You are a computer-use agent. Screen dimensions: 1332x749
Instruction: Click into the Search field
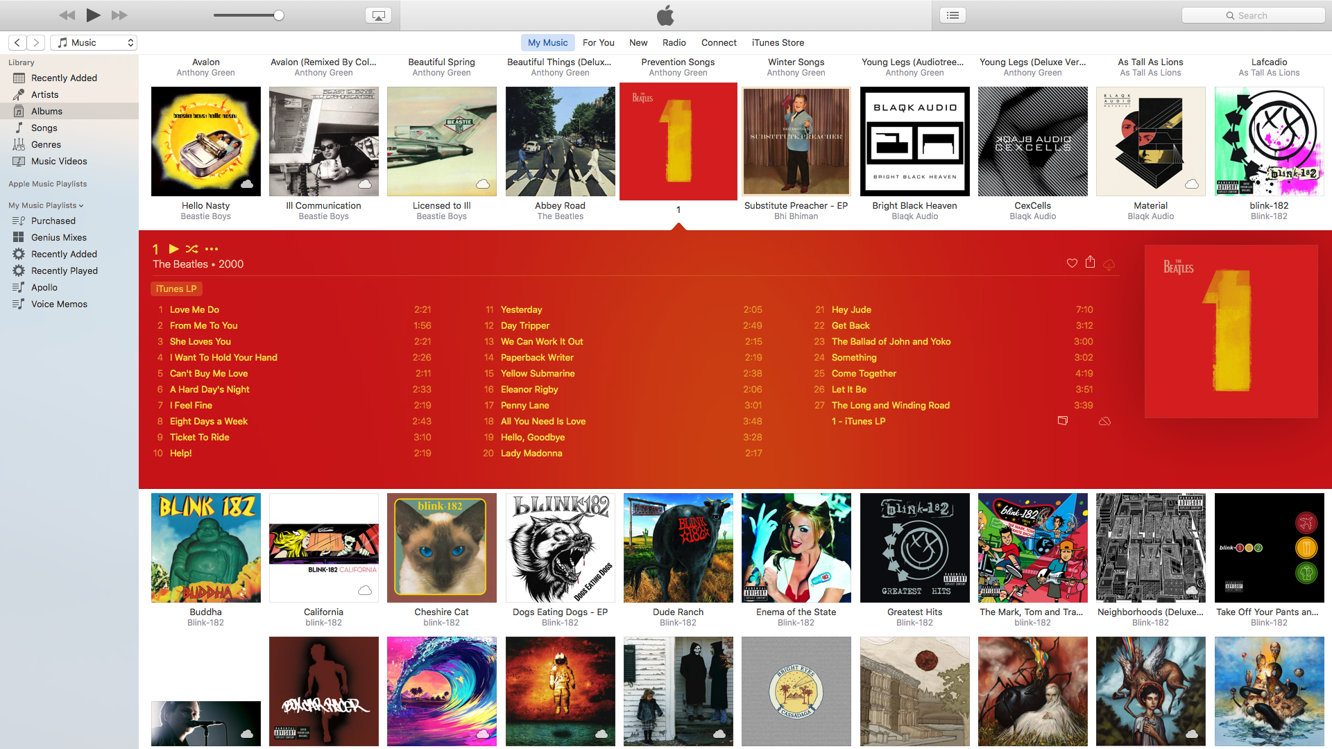coord(1253,15)
